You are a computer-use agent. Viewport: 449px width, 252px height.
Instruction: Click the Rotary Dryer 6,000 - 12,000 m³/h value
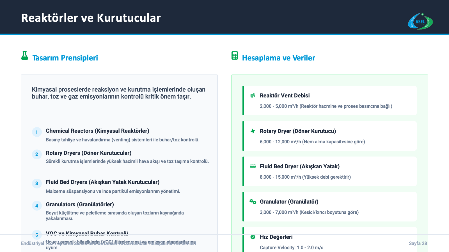tap(312, 142)
